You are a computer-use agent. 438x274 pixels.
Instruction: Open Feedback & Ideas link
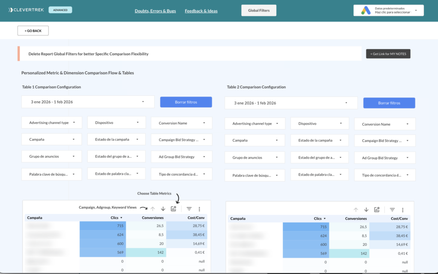coord(201,11)
